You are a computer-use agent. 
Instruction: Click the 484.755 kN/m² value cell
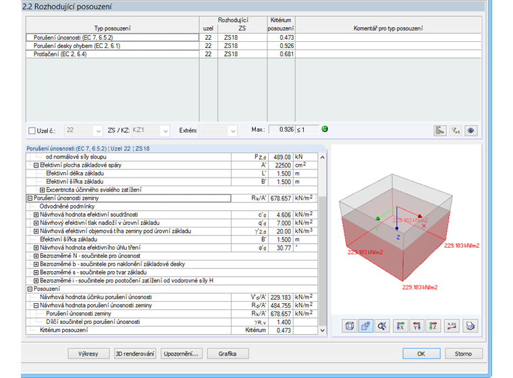281,305
